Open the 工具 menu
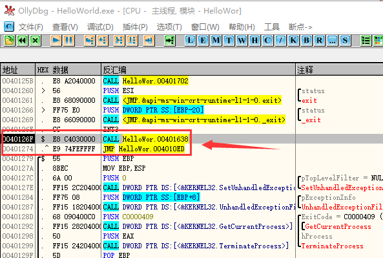This screenshot has width=383, height=258. (272, 27)
